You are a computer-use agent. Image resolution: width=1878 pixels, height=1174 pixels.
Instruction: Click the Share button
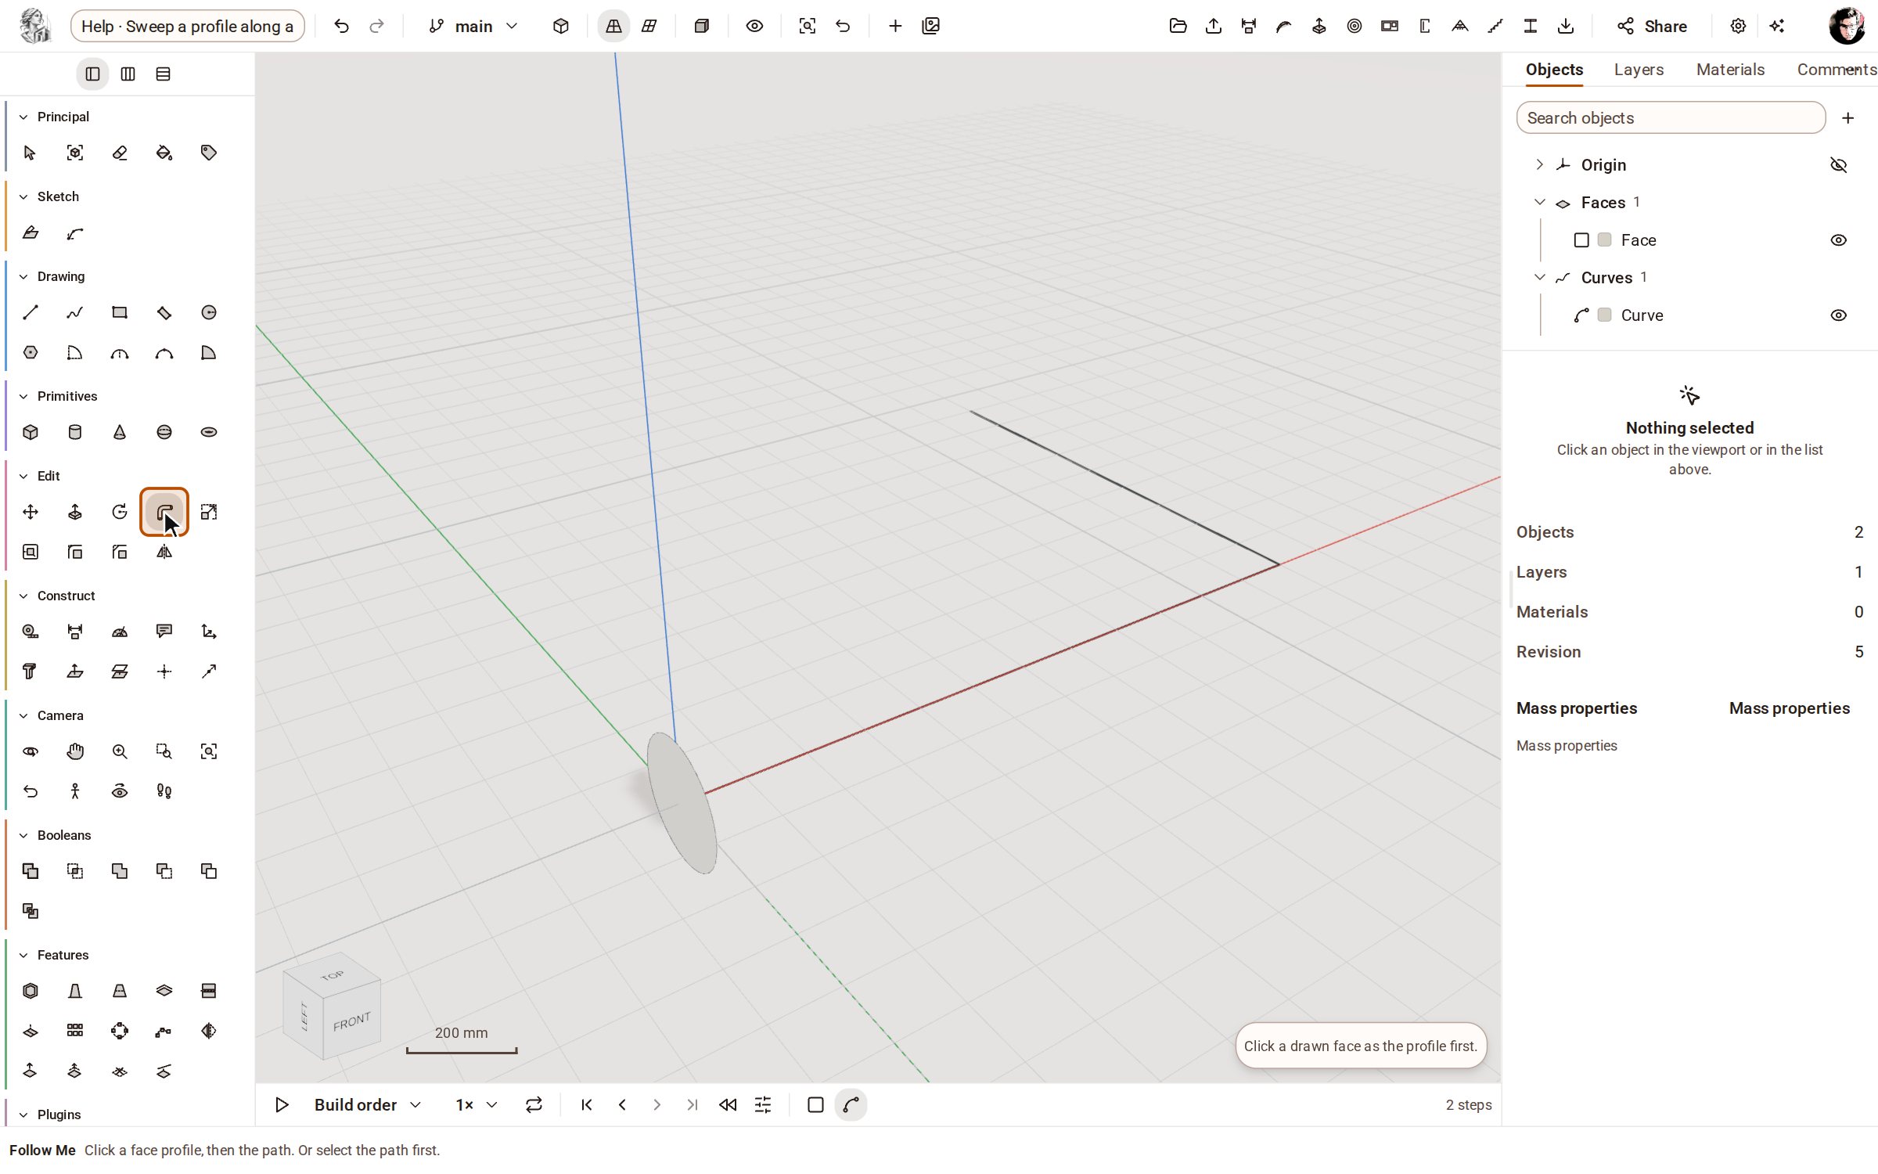(1653, 26)
